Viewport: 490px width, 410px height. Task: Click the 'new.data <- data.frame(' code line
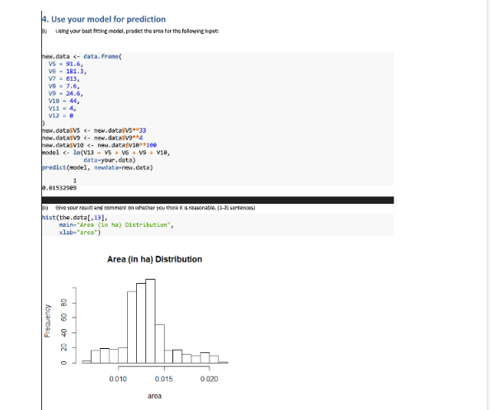82,57
